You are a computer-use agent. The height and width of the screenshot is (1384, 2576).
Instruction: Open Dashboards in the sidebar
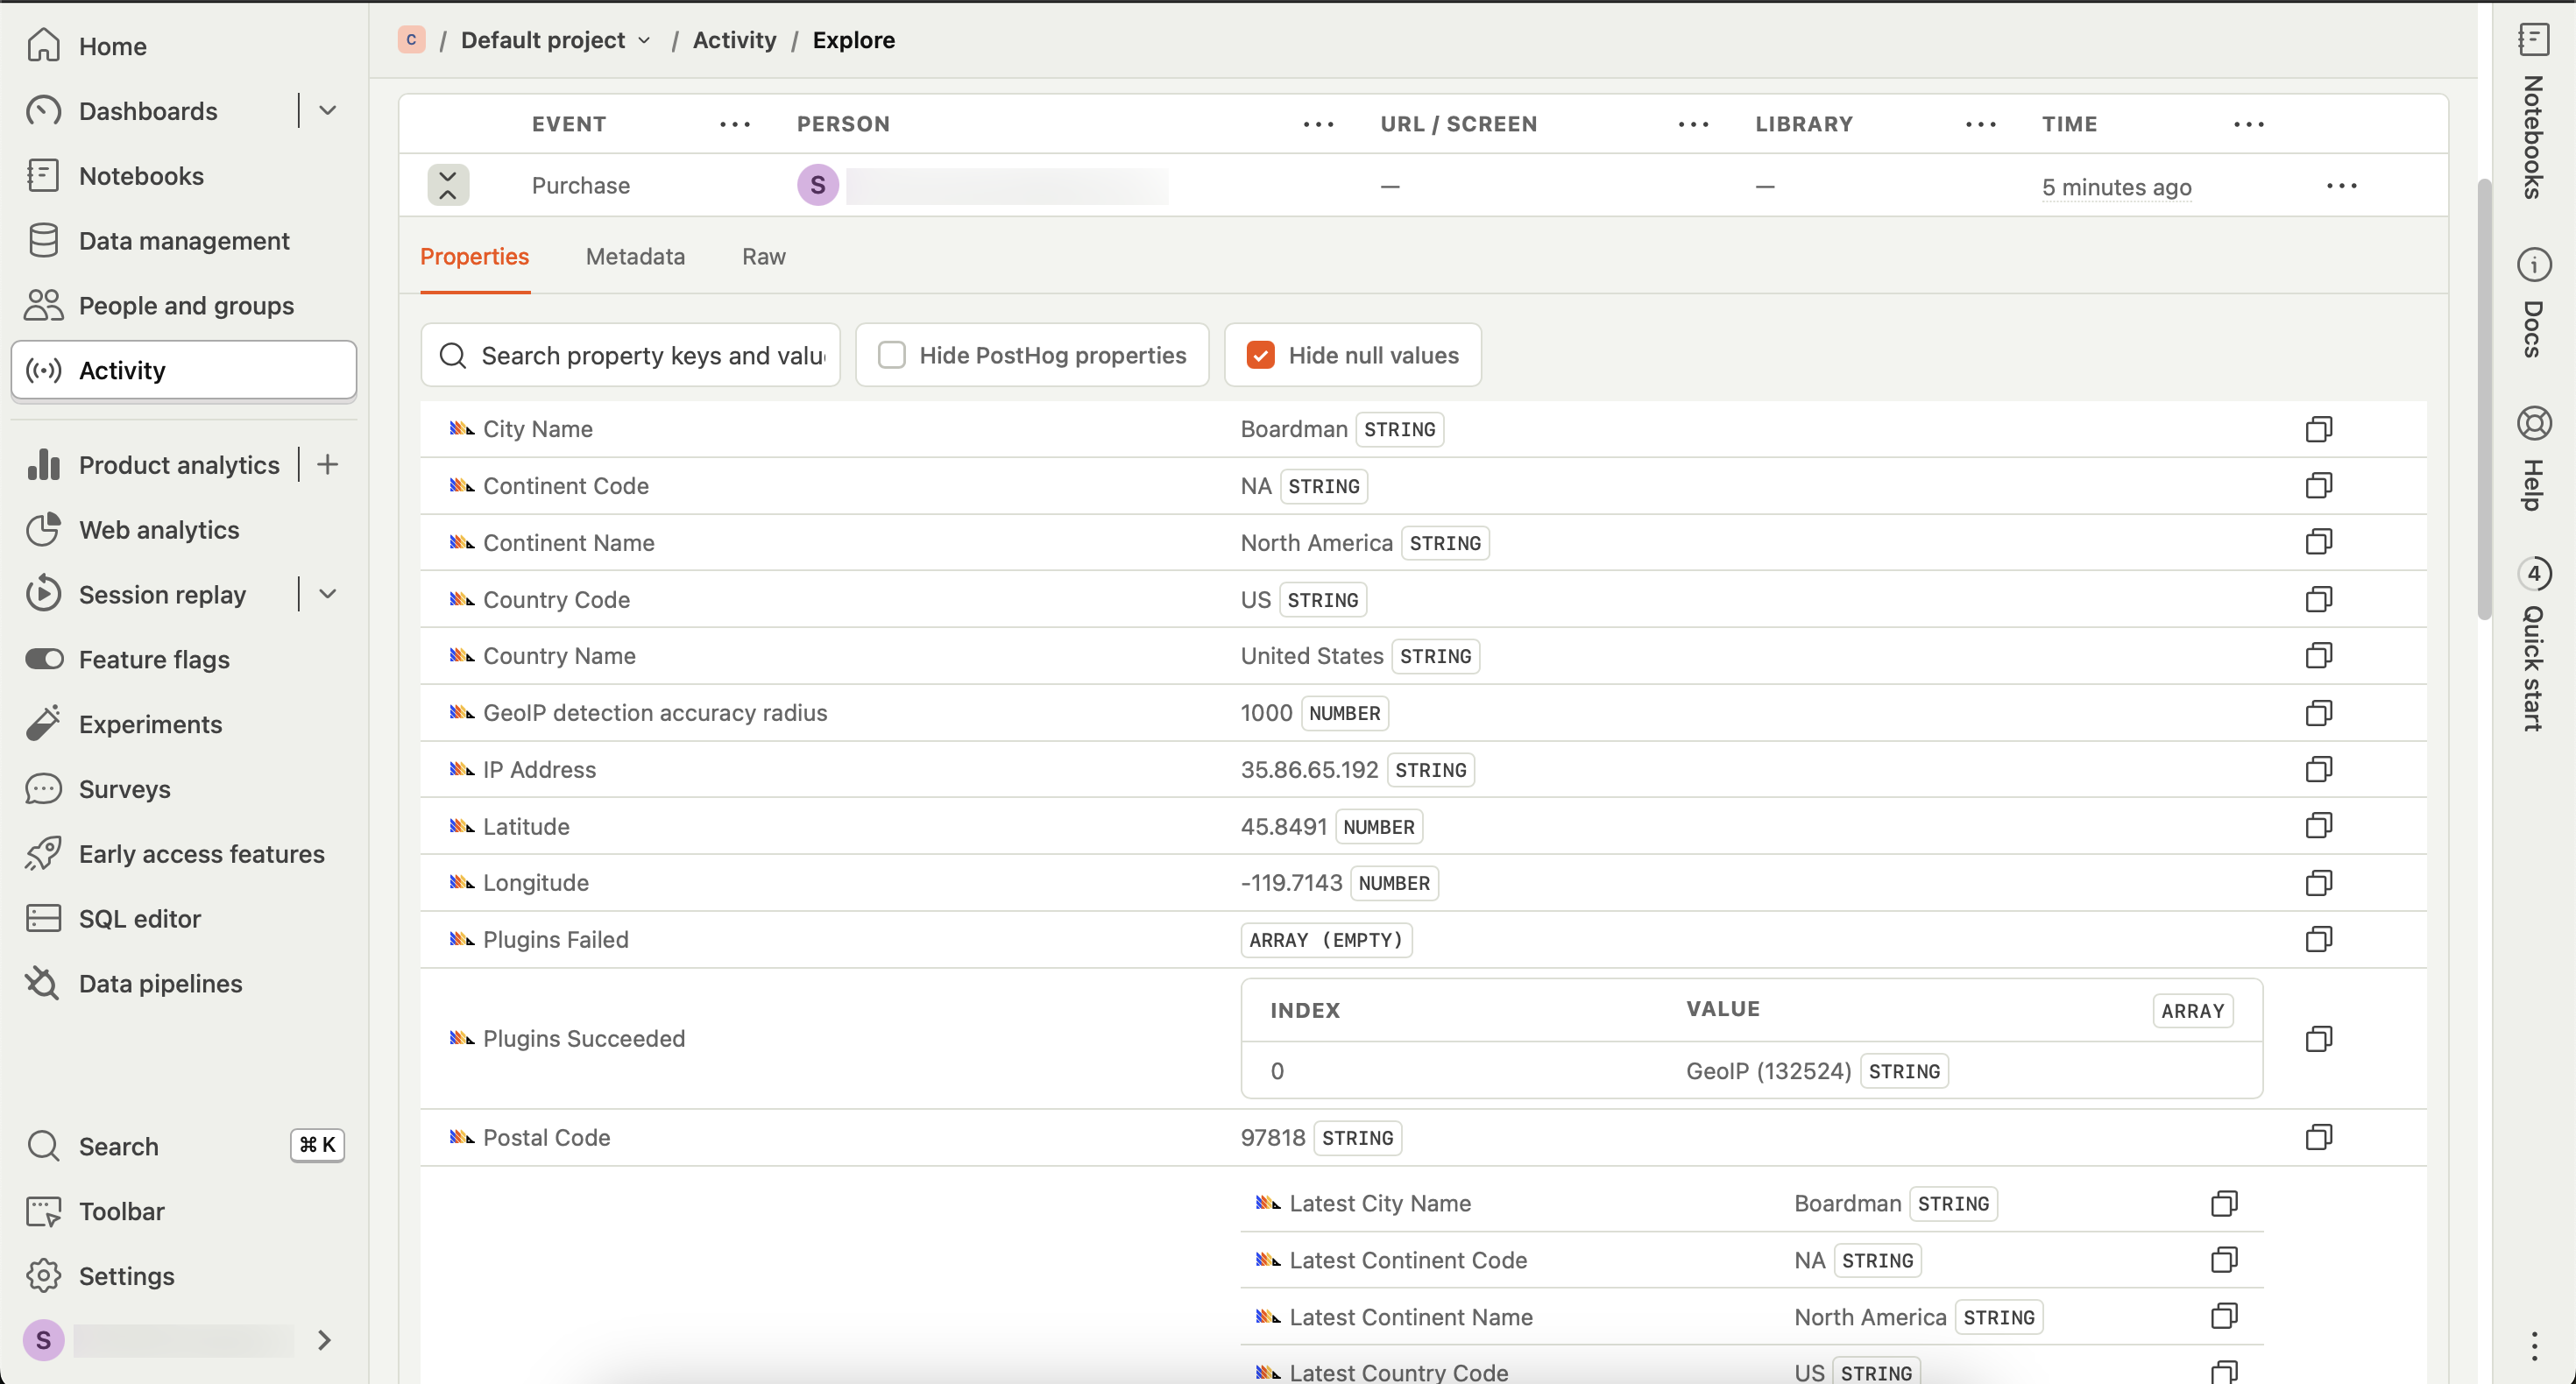(x=148, y=111)
